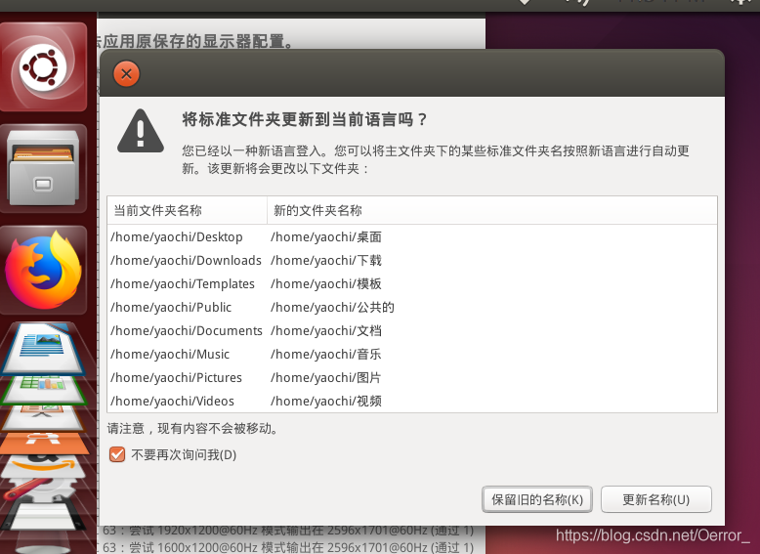Open LibreOffice Calc spreadsheet icon
The height and width of the screenshot is (554, 760).
coord(44,390)
